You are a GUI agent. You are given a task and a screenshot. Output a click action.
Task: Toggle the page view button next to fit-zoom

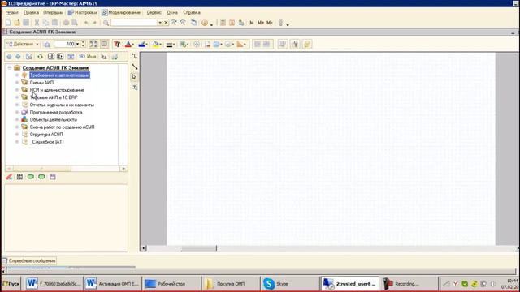tap(104, 44)
